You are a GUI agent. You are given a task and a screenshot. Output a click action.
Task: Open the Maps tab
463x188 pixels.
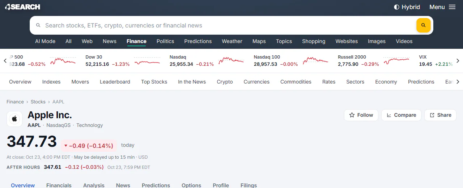pyautogui.click(x=259, y=41)
